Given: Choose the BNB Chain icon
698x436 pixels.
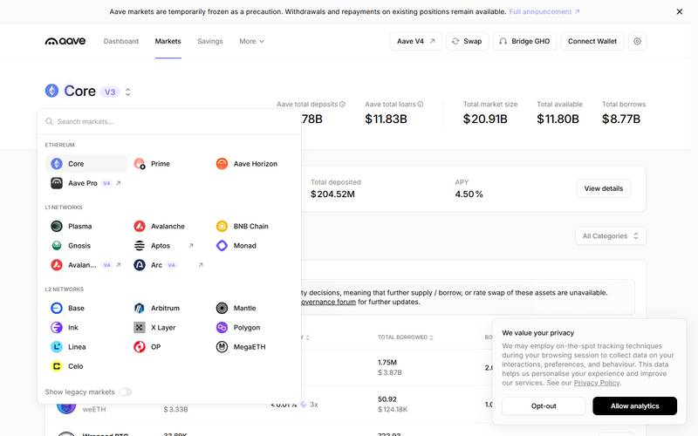Looking at the screenshot, I should pos(222,226).
